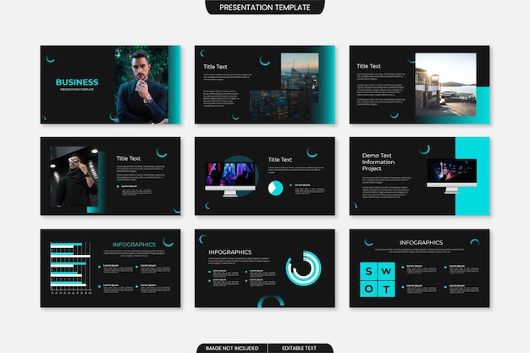This screenshot has width=530, height=353.
Task: Click the "PRESENTATION TEMPLATE" header badge
Action: click(265, 7)
